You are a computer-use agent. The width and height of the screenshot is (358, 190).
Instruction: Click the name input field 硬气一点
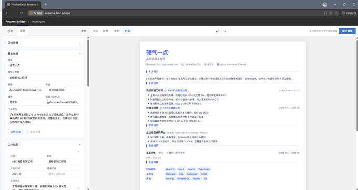click(x=44, y=65)
